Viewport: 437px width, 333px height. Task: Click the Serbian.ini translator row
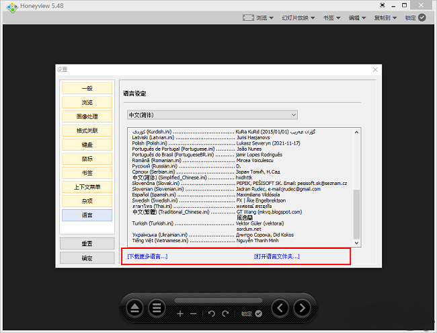click(206, 172)
